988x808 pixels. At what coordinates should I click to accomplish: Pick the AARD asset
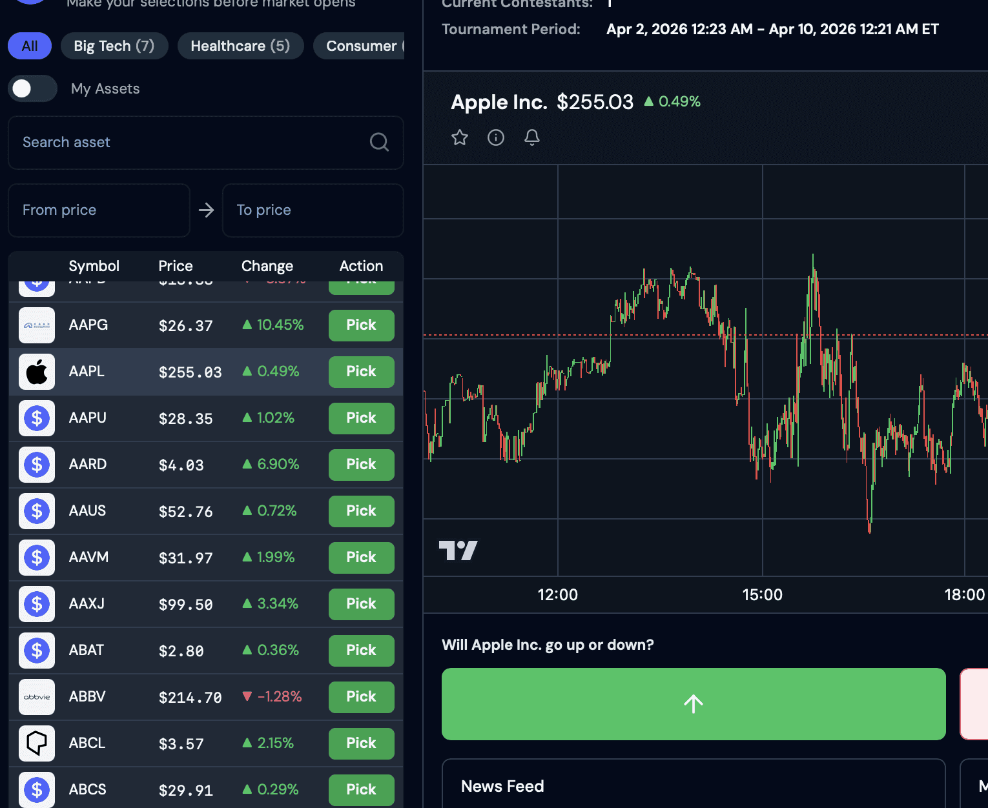(x=362, y=465)
